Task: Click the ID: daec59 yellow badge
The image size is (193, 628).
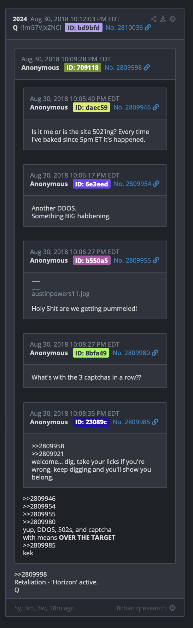Action: [x=91, y=107]
